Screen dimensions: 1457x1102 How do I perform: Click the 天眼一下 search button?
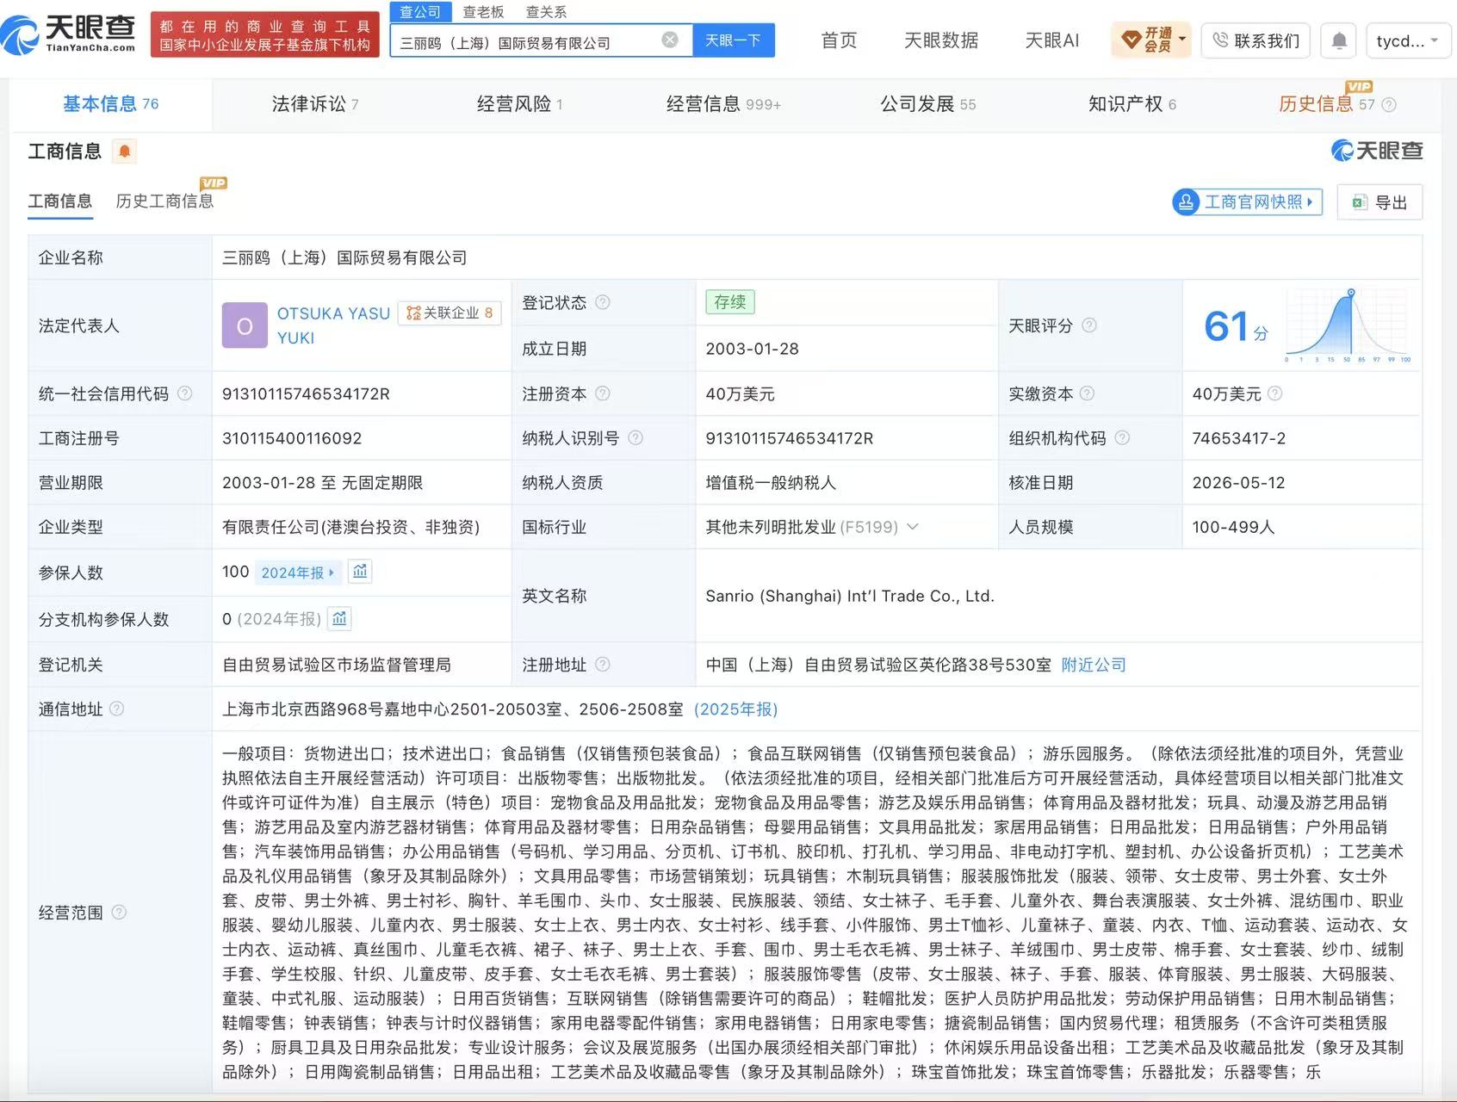(734, 40)
